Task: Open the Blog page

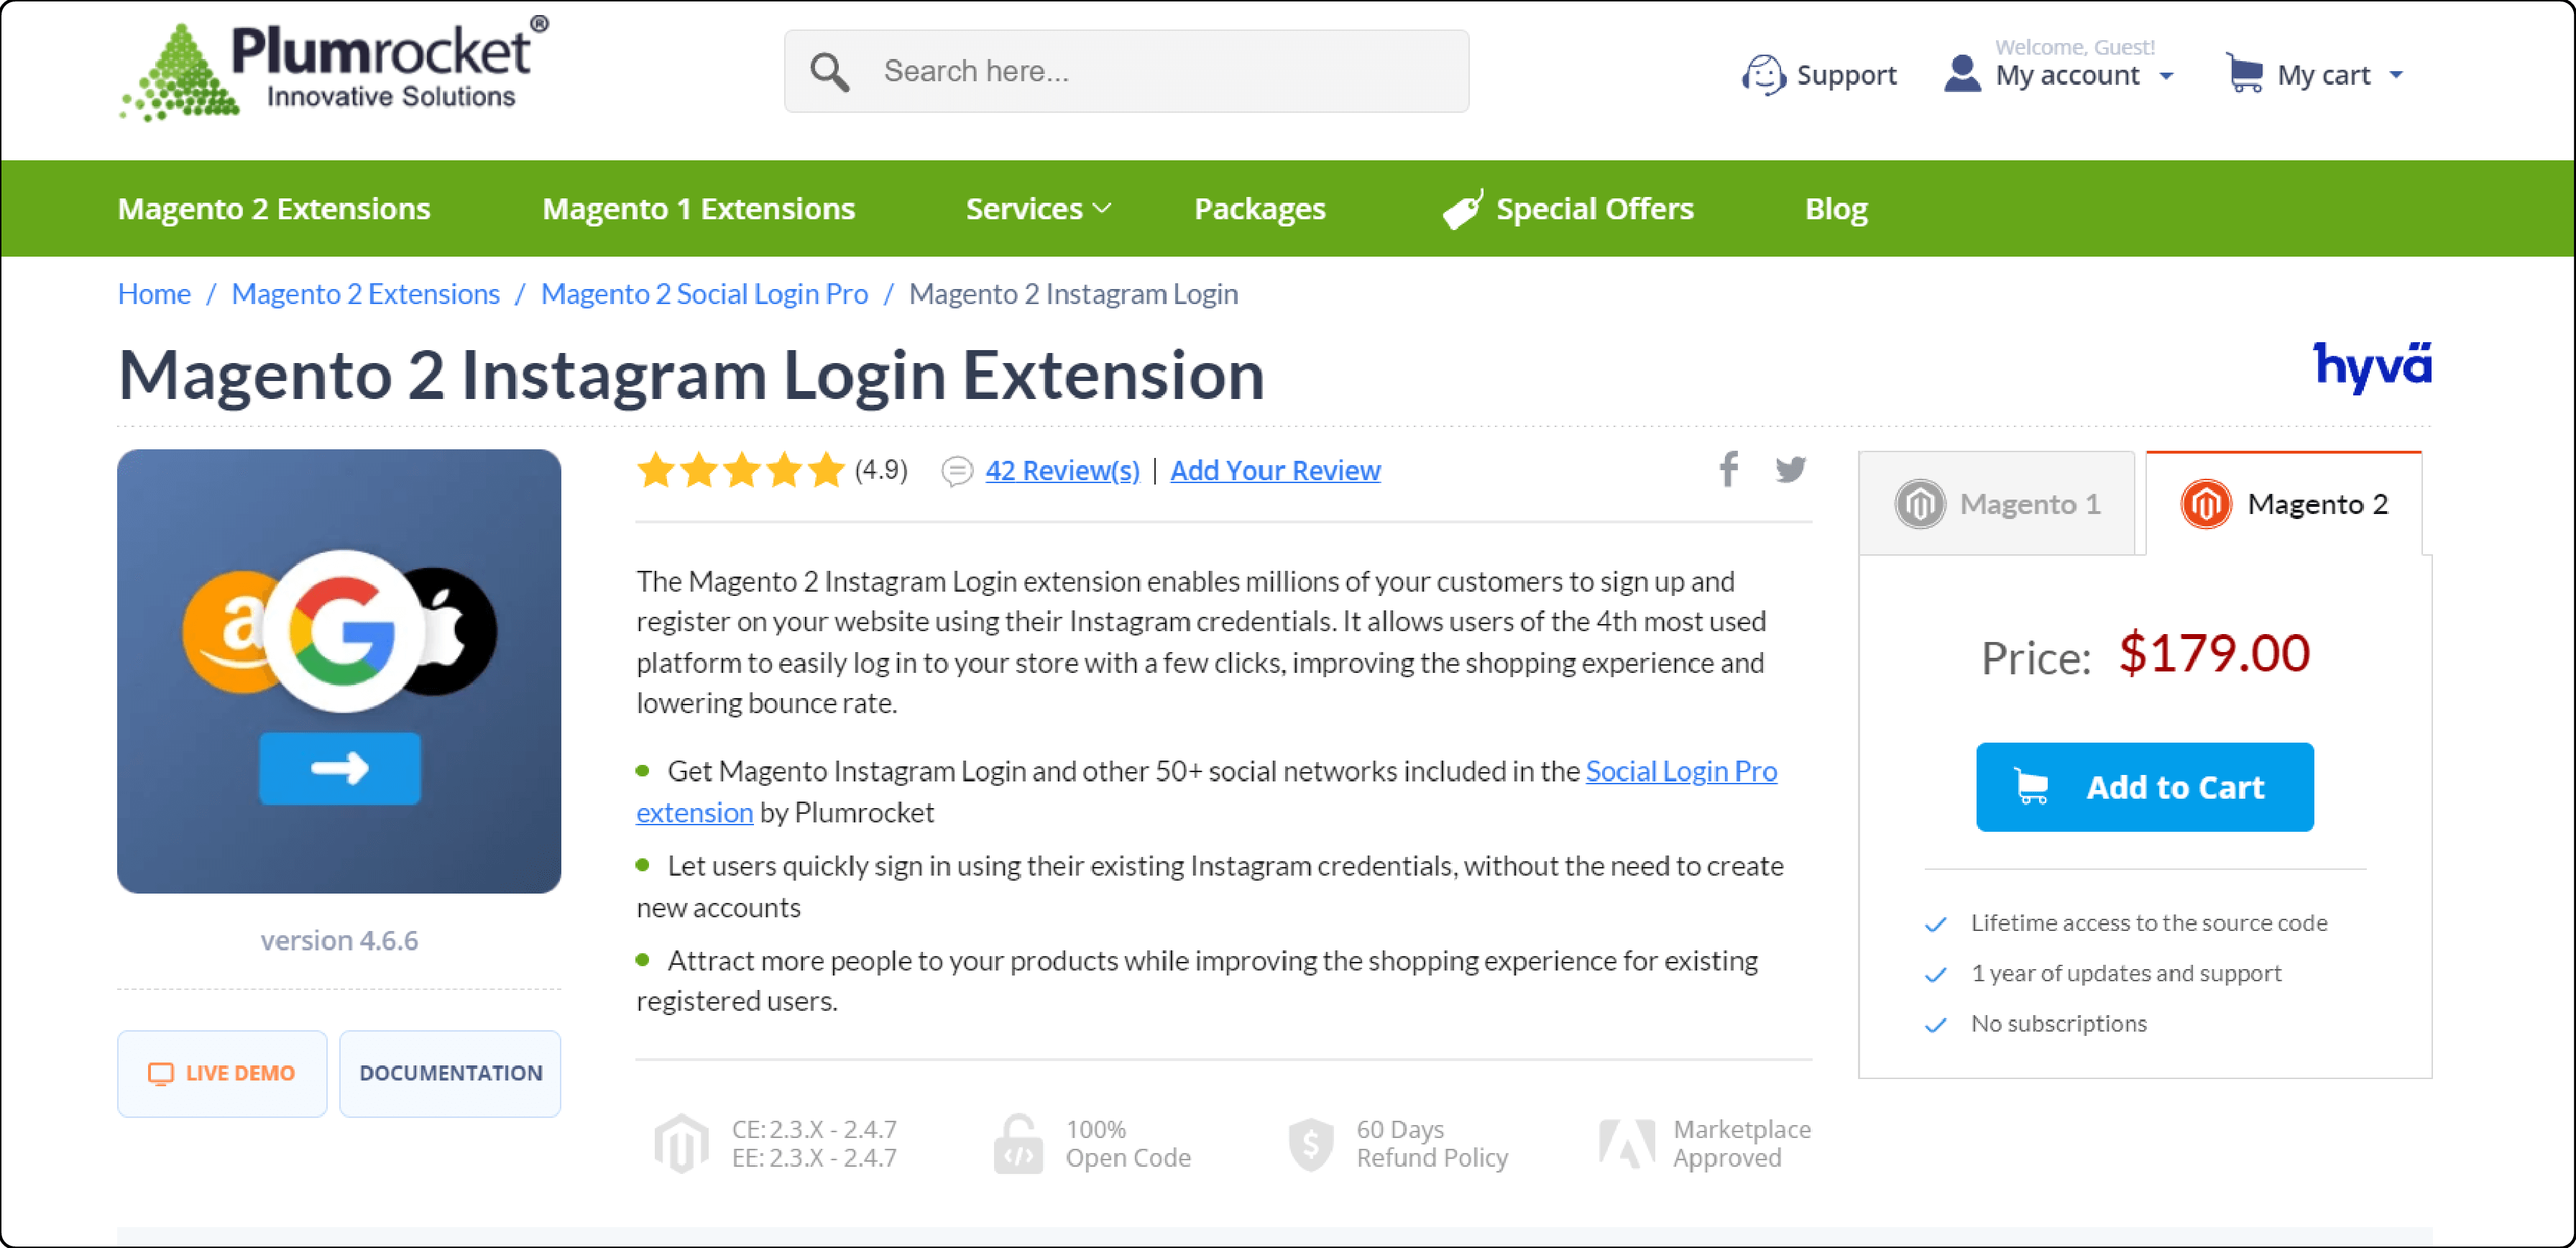Action: (x=1836, y=209)
